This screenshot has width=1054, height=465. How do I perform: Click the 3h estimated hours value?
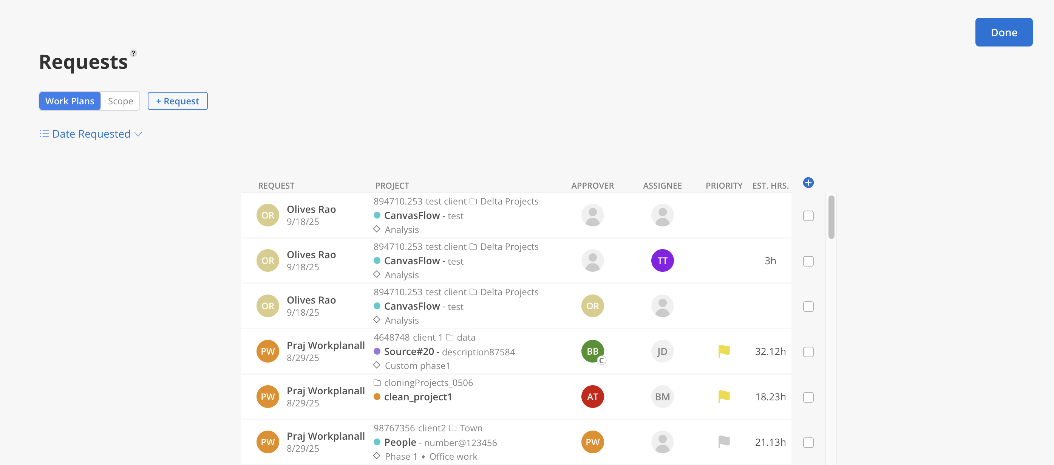click(x=770, y=261)
